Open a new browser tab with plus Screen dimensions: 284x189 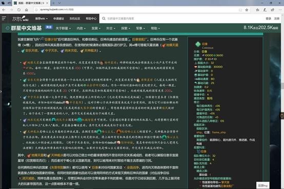point(53,3)
